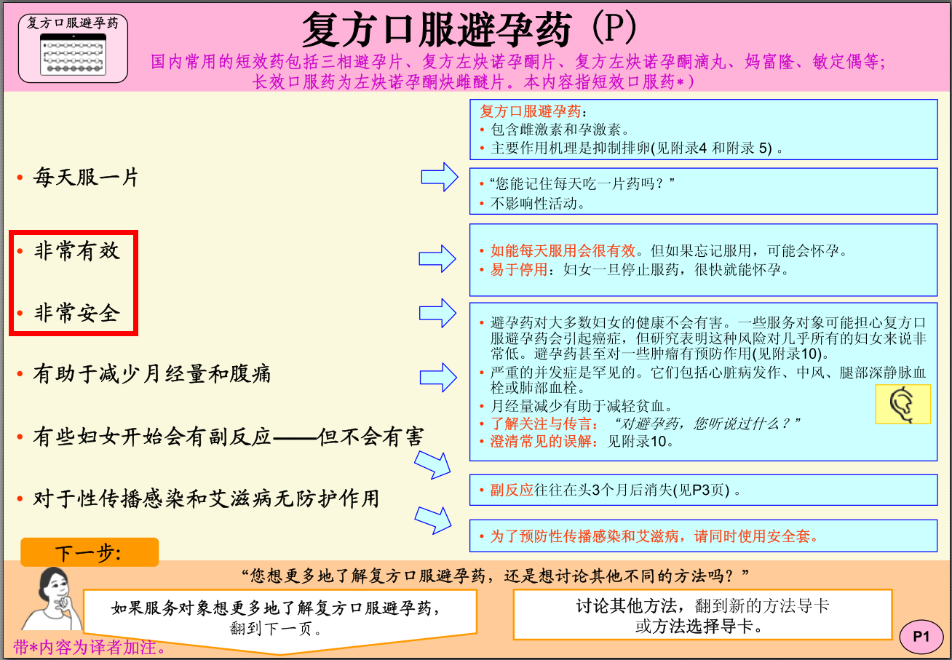Click the arrow pointing to the 安全套 box
Viewport: 952px width, 660px height.
click(433, 520)
